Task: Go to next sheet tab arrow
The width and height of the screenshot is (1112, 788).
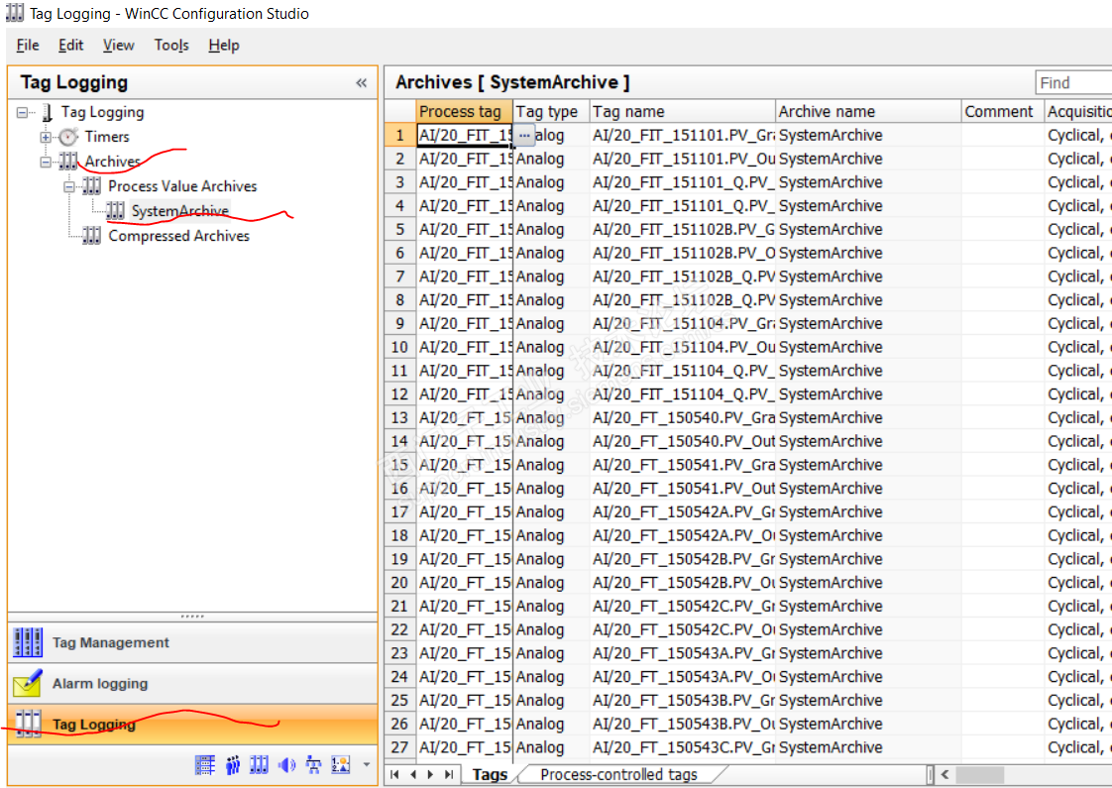Action: [x=430, y=774]
